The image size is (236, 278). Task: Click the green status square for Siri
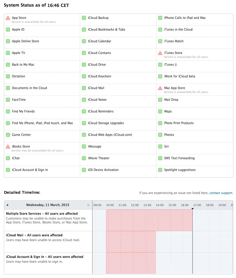click(x=160, y=147)
